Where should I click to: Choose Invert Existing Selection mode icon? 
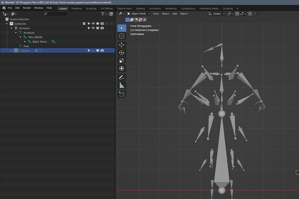(x=140, y=20)
